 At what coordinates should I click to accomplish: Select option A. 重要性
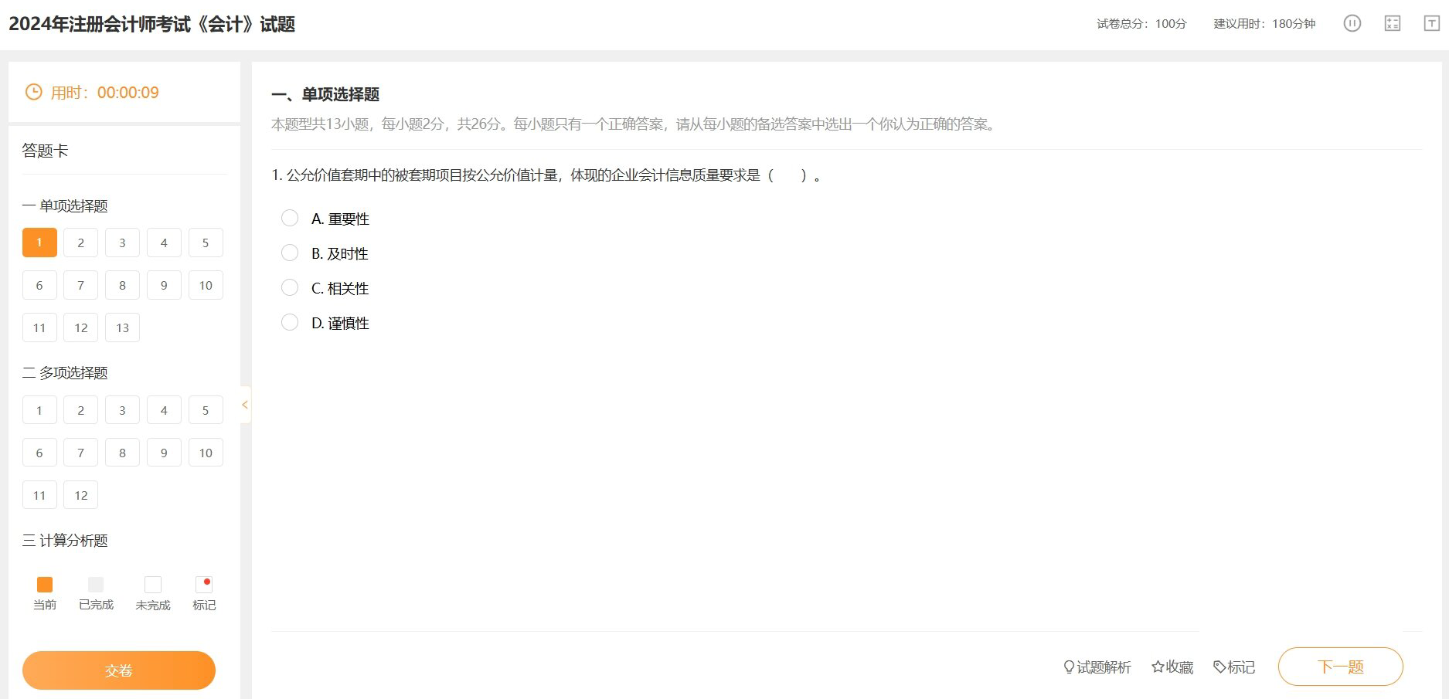(x=290, y=219)
